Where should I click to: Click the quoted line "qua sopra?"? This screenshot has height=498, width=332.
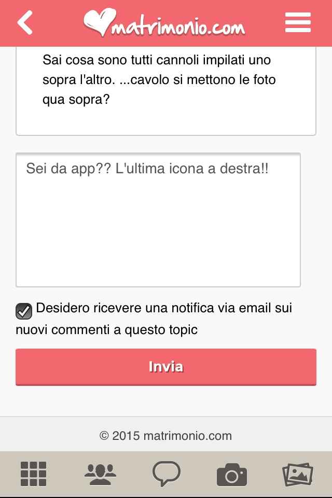click(76, 100)
